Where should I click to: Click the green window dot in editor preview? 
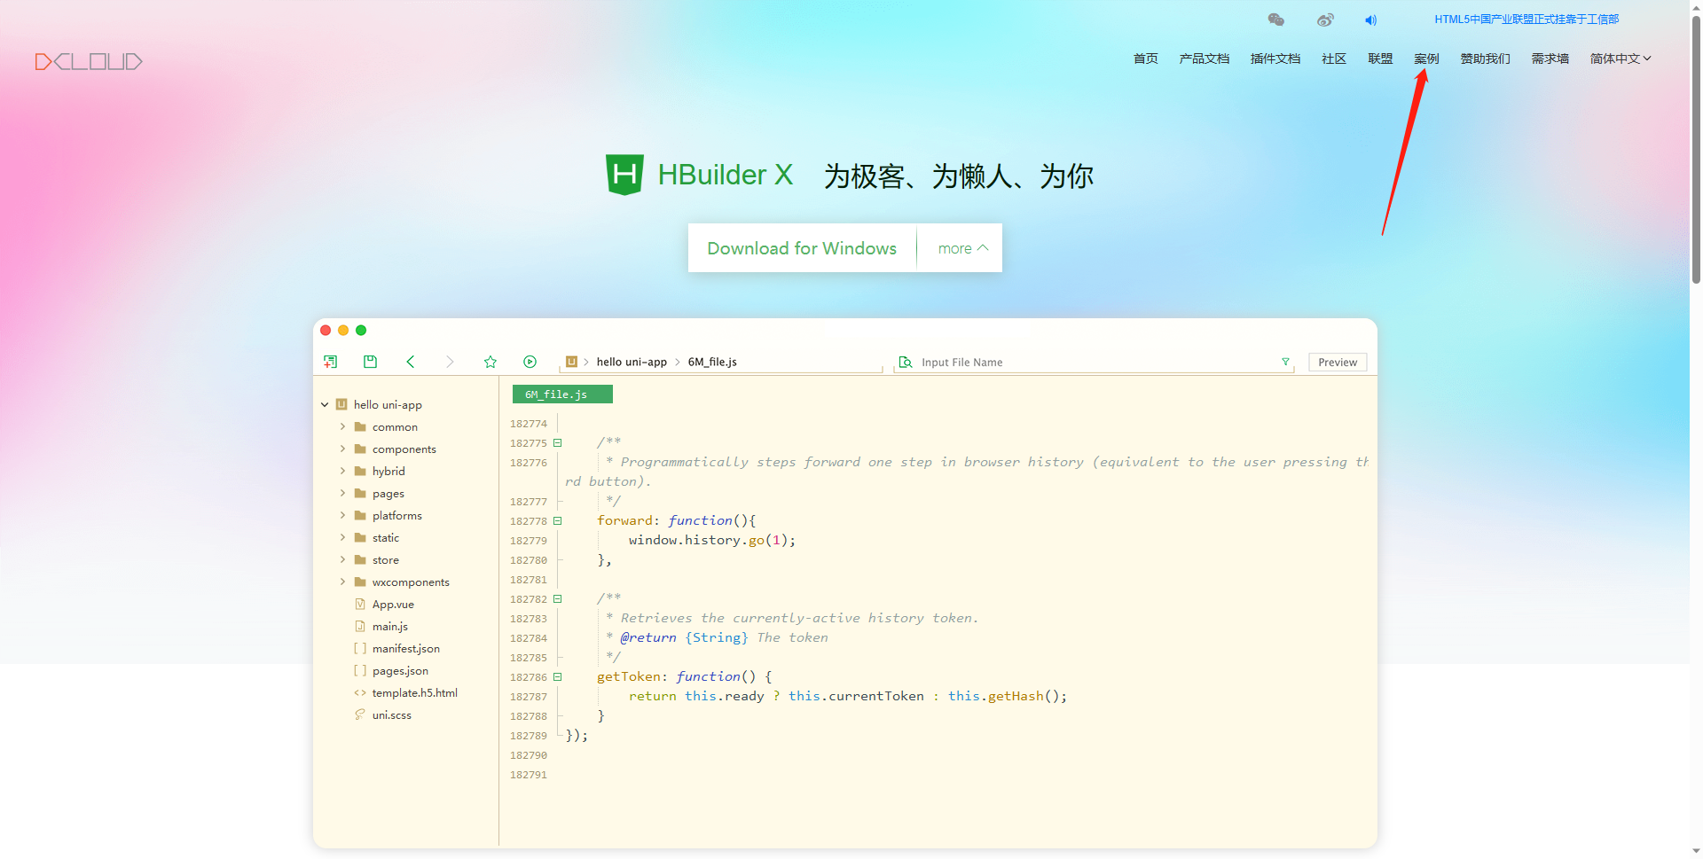pos(361,330)
